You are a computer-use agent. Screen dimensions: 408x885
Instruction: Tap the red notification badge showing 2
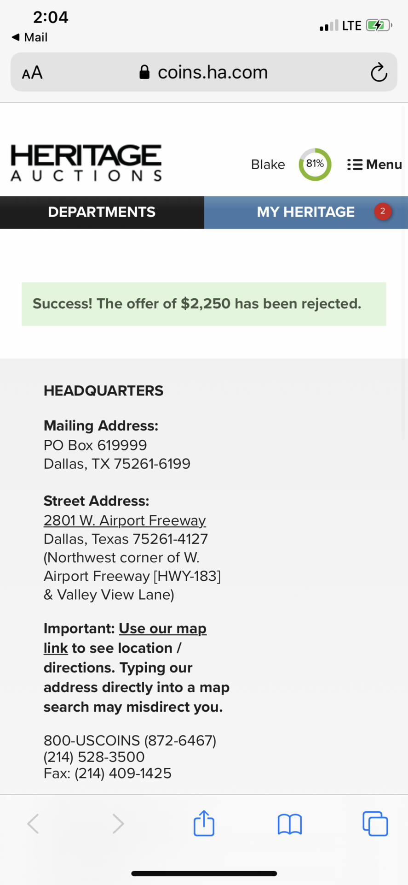[383, 211]
